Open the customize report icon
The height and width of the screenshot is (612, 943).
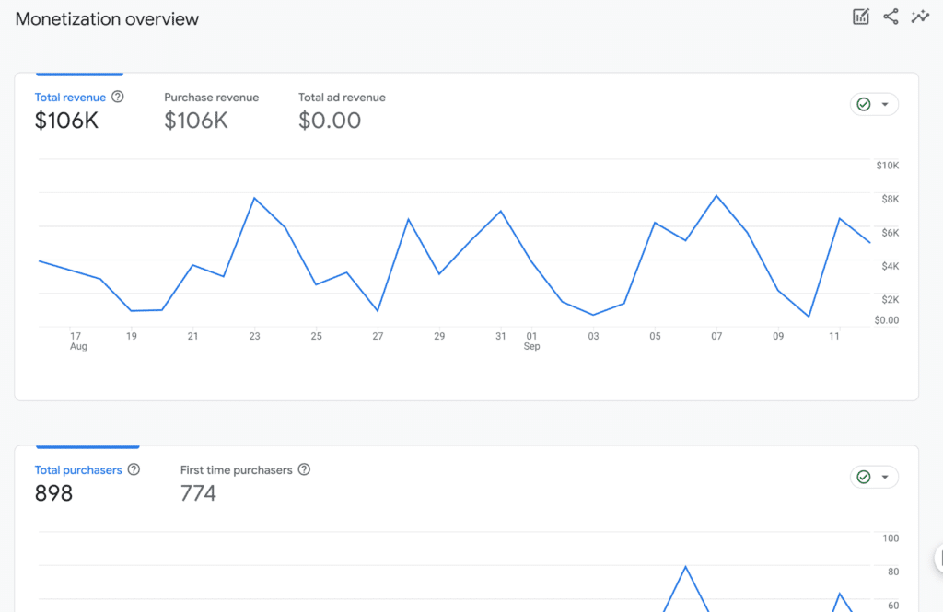click(860, 16)
